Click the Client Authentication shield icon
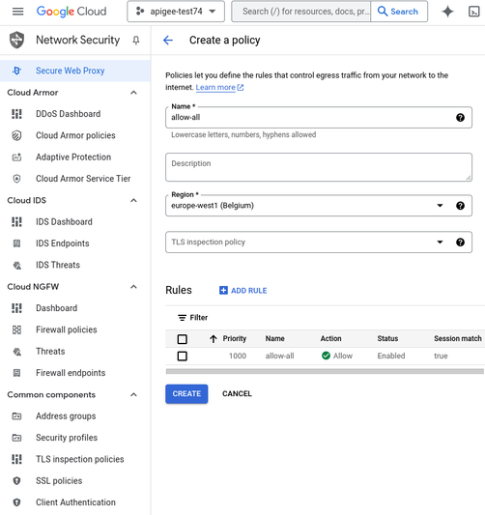This screenshot has width=485, height=515. 16,502
